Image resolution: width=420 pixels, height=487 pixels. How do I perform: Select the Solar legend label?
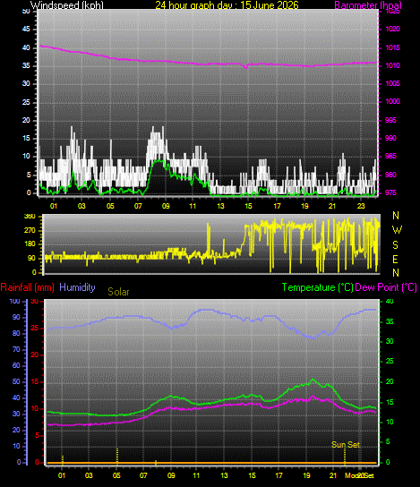(x=118, y=292)
